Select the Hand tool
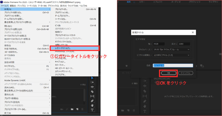The width and height of the screenshot is (222, 116). (x=92, y=105)
